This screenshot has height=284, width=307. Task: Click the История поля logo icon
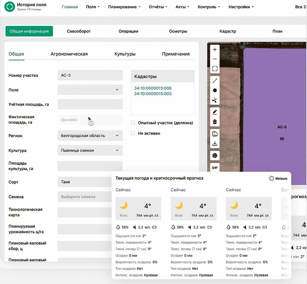[10, 7]
